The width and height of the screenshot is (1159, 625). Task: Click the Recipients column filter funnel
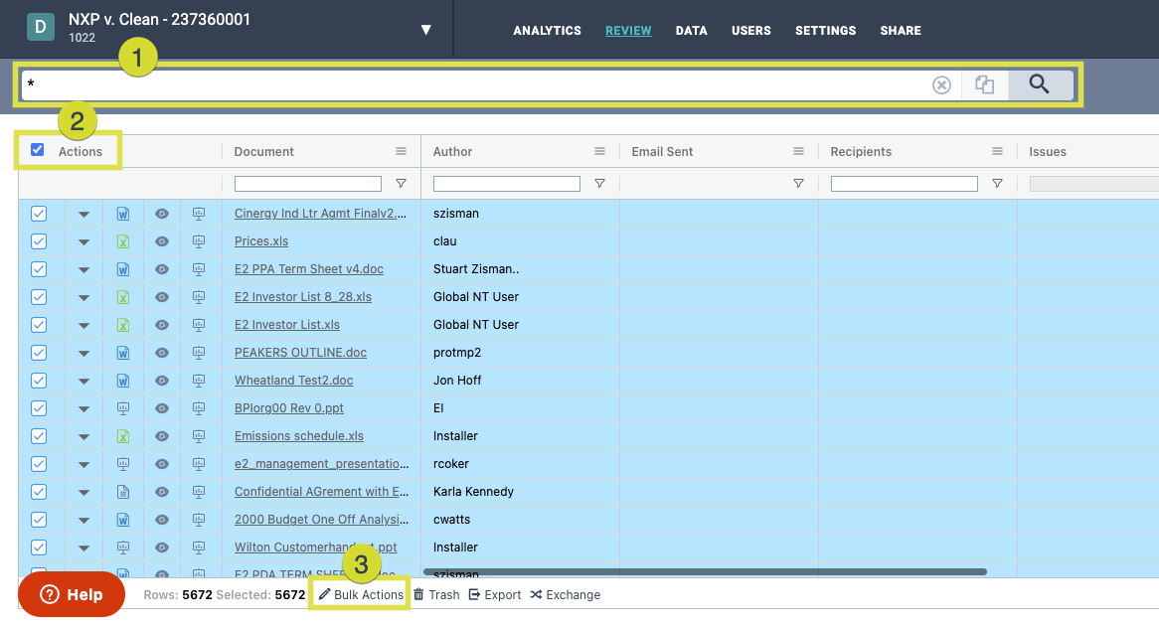[997, 183]
